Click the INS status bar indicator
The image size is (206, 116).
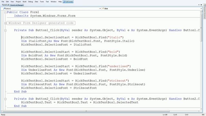click(x=203, y=115)
